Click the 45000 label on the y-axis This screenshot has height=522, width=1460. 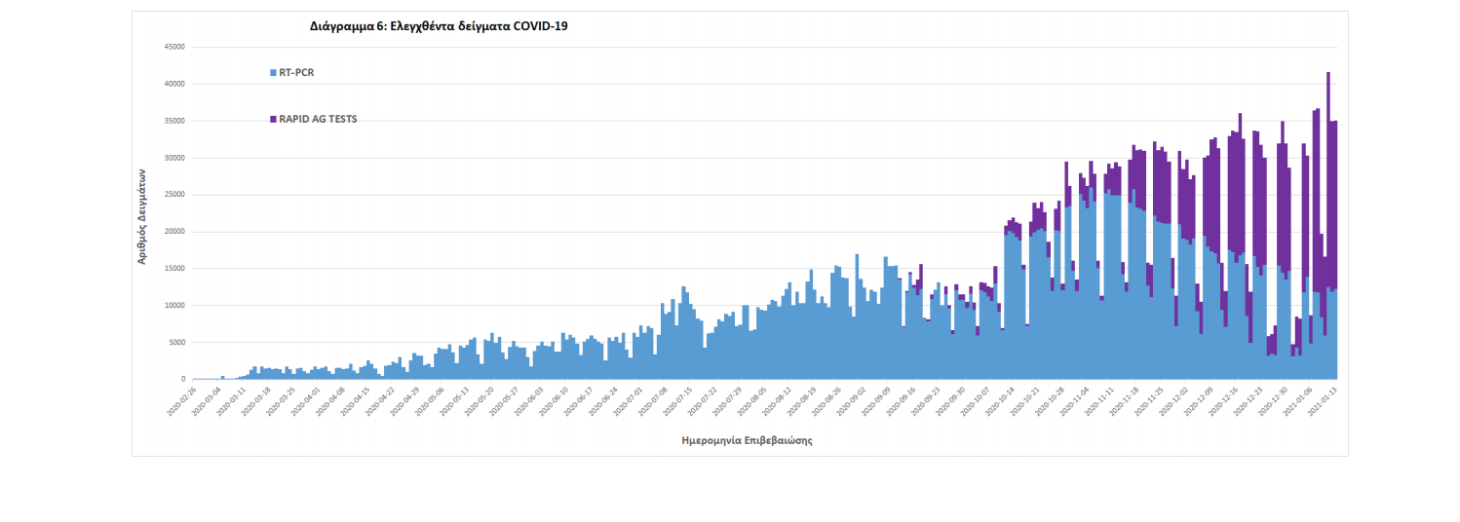tap(174, 47)
